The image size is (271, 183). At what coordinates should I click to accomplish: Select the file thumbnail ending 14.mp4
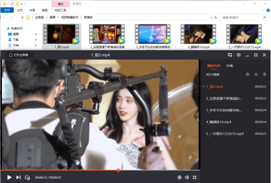(x=199, y=37)
